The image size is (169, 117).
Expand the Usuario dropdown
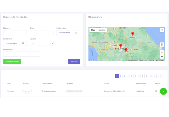(41, 43)
